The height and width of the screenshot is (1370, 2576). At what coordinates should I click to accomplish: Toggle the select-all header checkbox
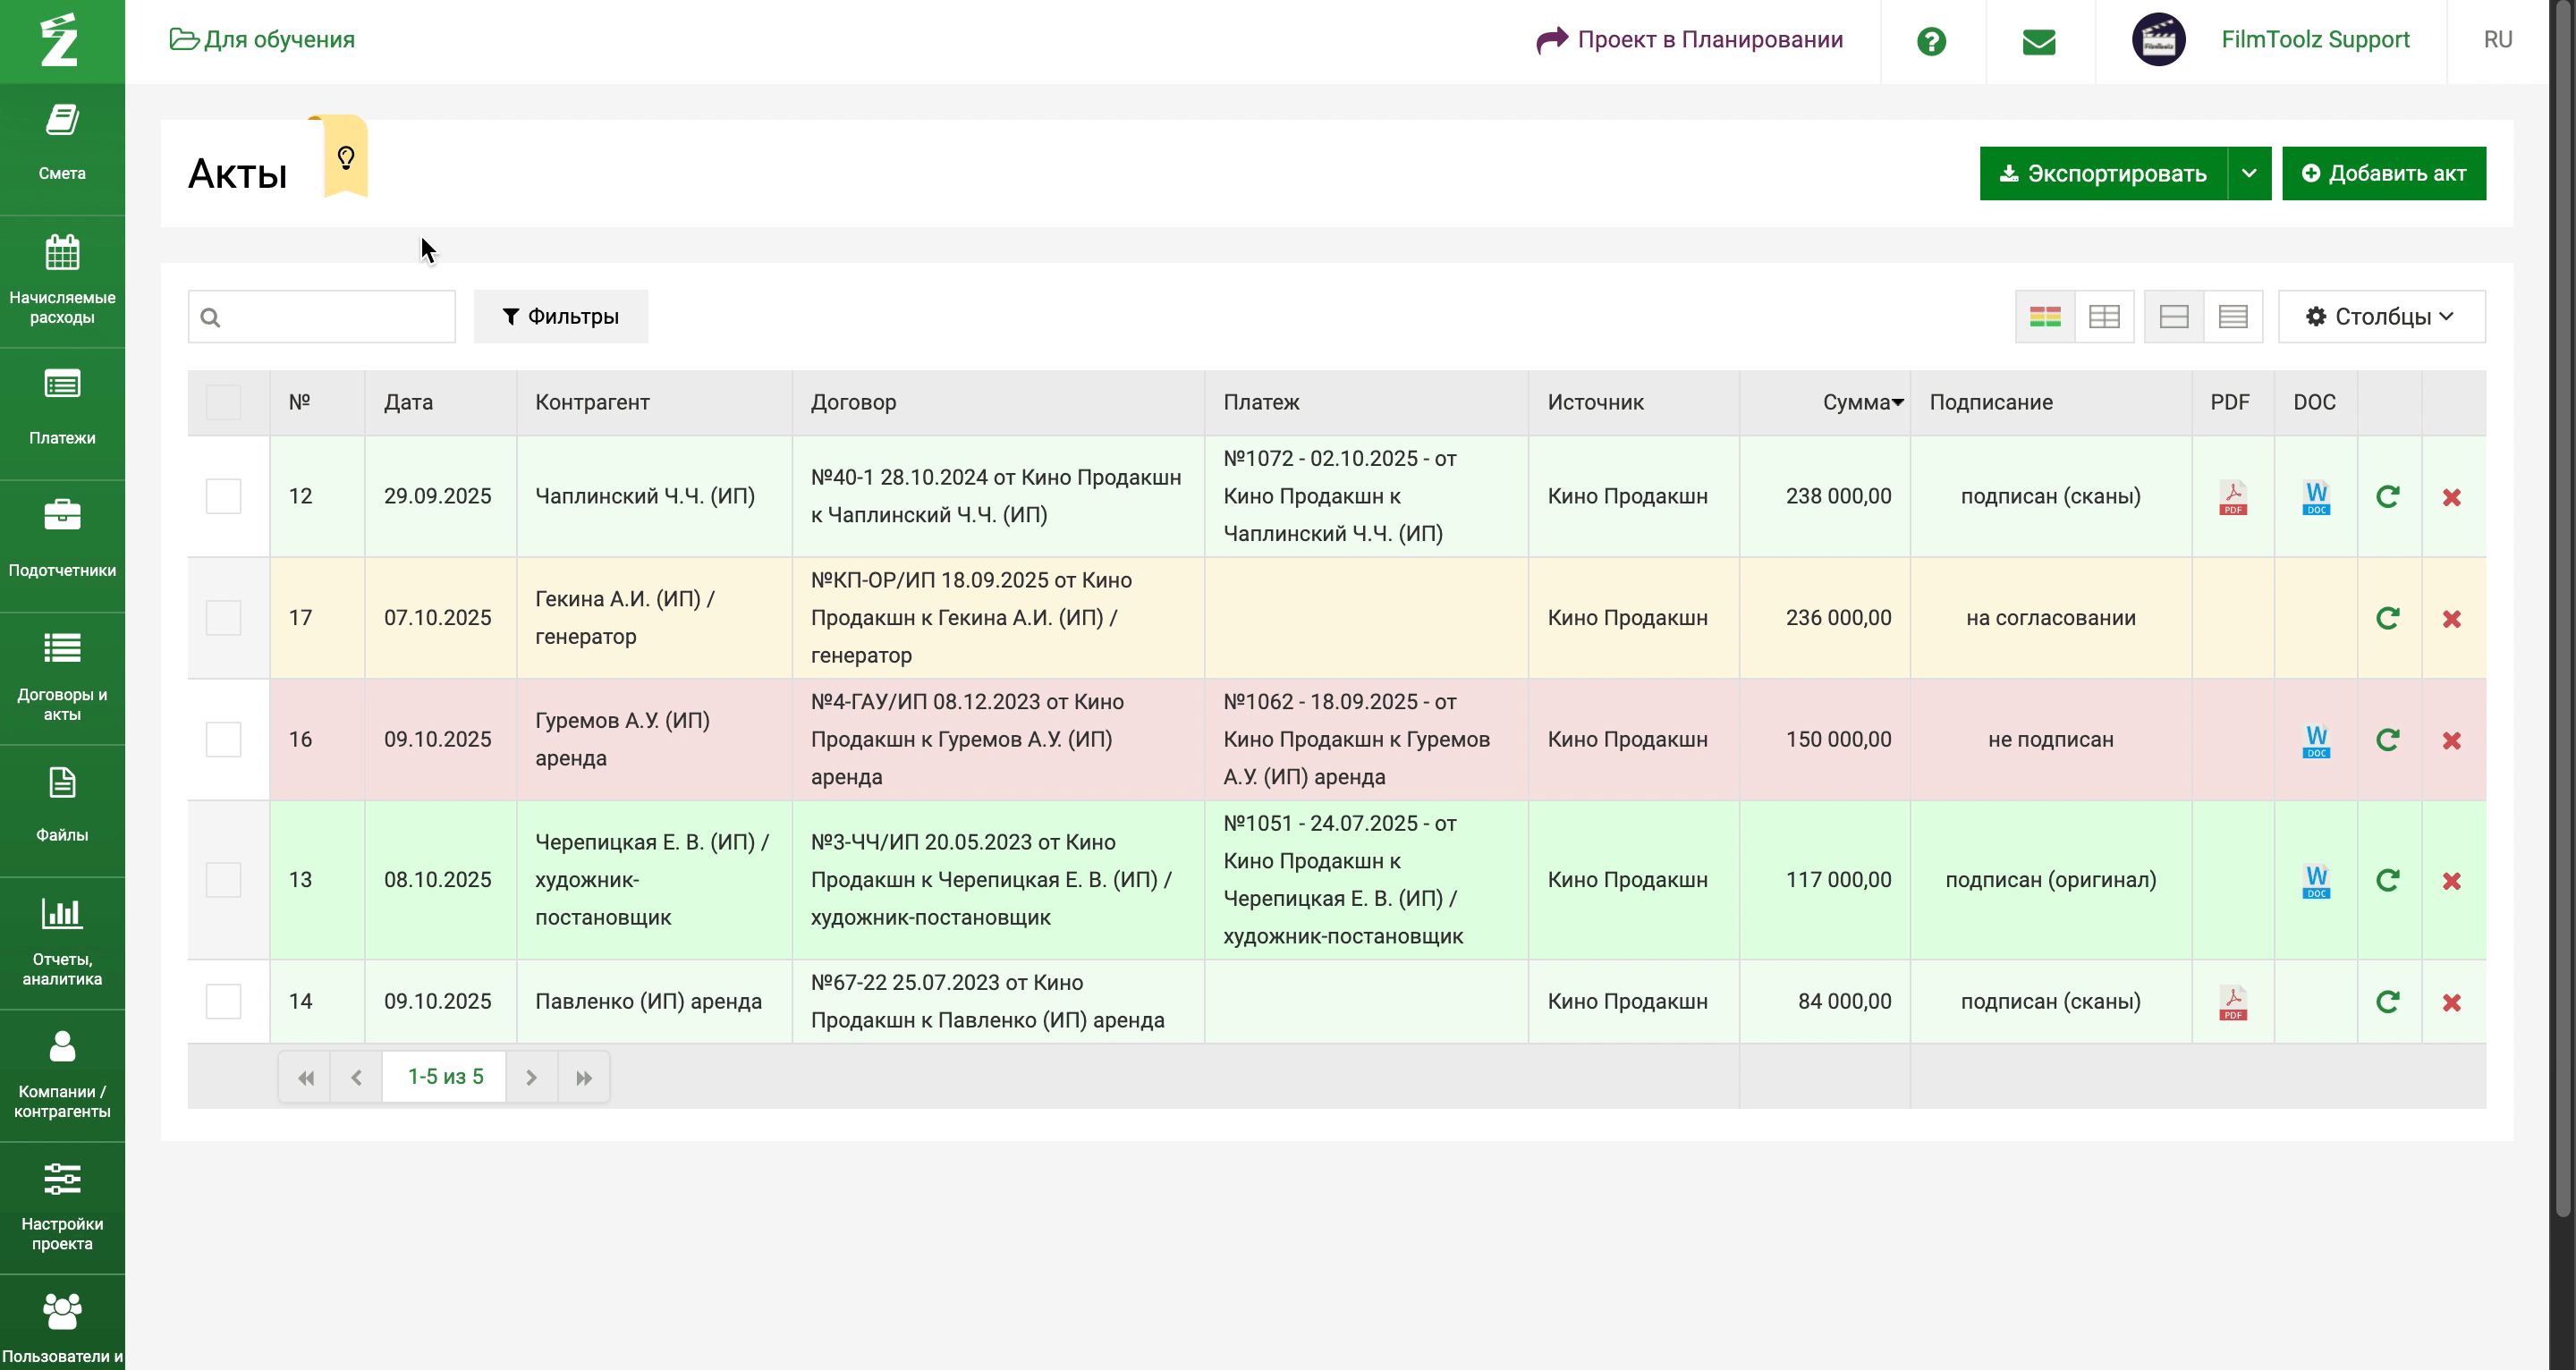(223, 402)
